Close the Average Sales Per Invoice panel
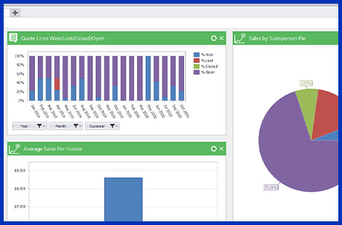The height and width of the screenshot is (225, 342). point(221,149)
